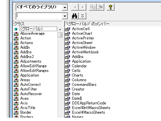Image resolution: width=161 pixels, height=121 pixels.
Task: Click the Go Back arrow button
Action: coord(75,7)
